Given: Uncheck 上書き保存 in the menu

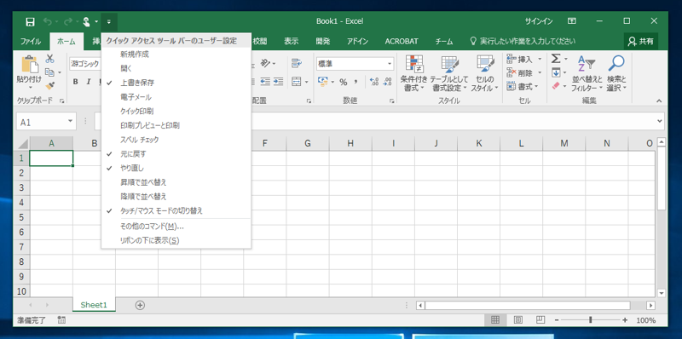Looking at the screenshot, I should 176,83.
